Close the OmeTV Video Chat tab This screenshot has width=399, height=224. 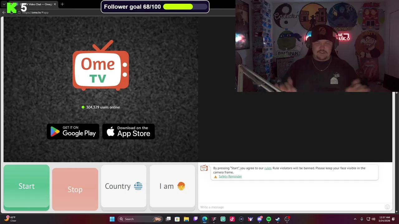(55, 4)
